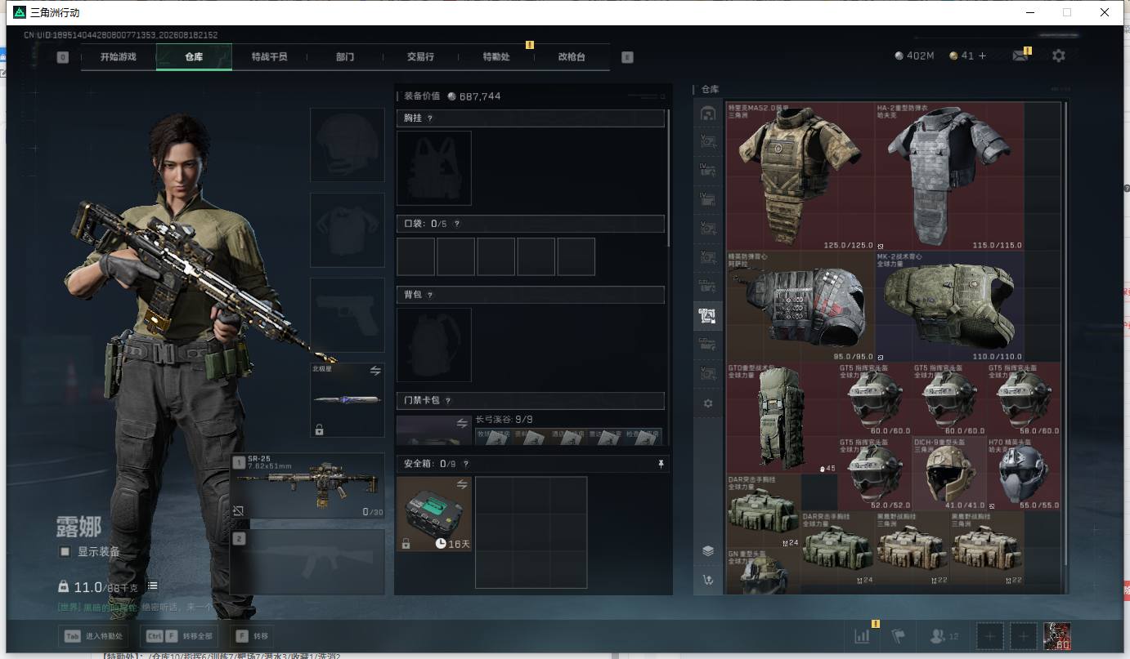Click the empty helmet equipment slot
This screenshot has height=659, width=1130.
(x=347, y=145)
